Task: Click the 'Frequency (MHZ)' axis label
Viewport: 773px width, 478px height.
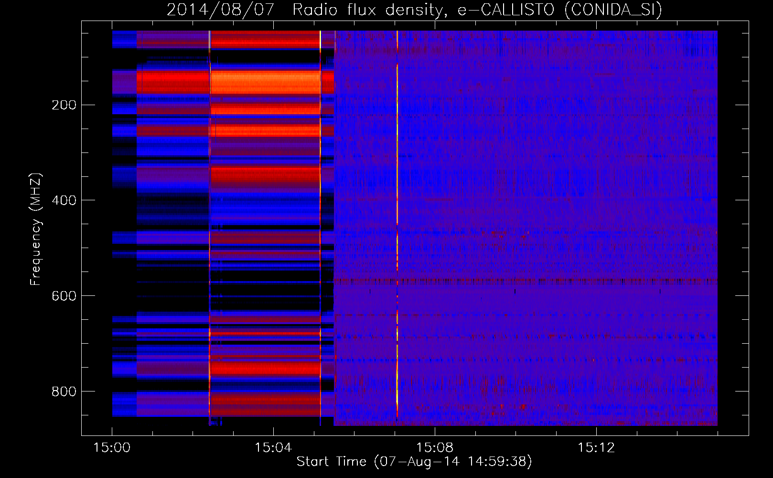Action: (x=36, y=229)
